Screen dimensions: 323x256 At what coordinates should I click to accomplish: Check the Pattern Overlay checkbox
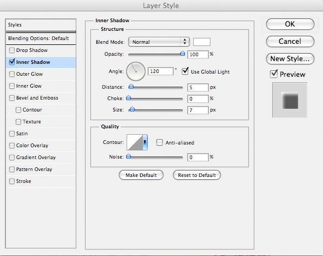[x=12, y=169]
